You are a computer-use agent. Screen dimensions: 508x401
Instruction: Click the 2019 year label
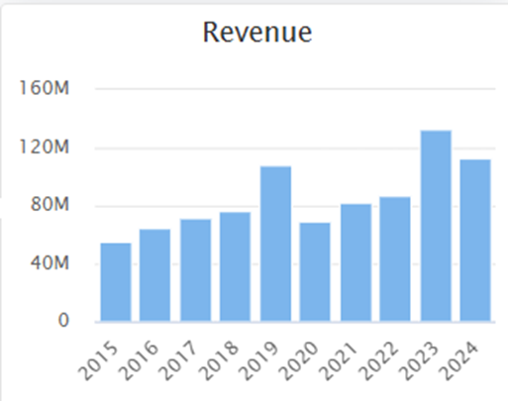258,361
